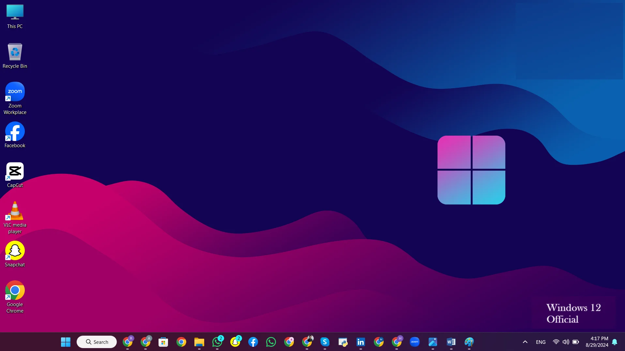This screenshot has height=351, width=625.
Task: Open Chrome profile A from taskbar
Action: [x=146, y=342]
